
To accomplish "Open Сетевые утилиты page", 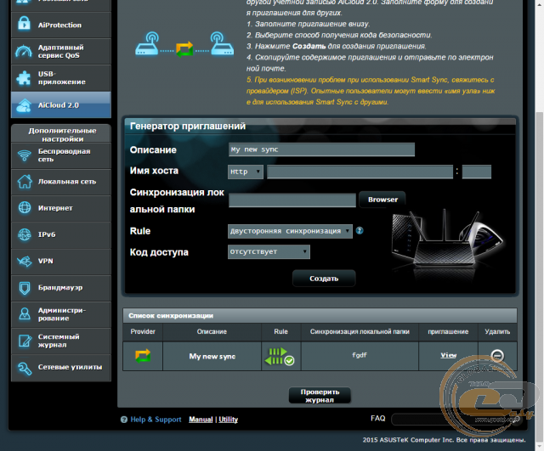I will coord(61,368).
